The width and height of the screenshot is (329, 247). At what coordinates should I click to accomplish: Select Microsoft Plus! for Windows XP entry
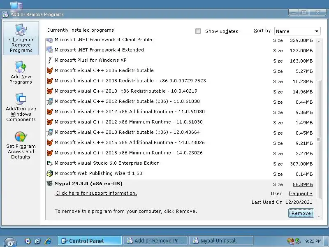coord(181,60)
